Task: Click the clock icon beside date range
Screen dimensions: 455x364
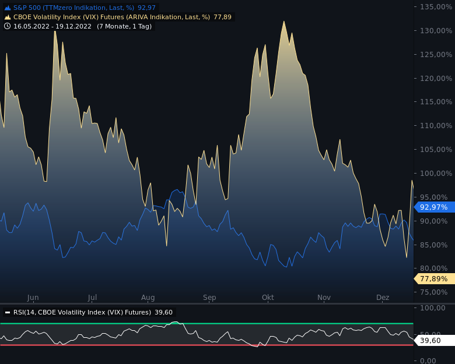Action: [x=8, y=26]
